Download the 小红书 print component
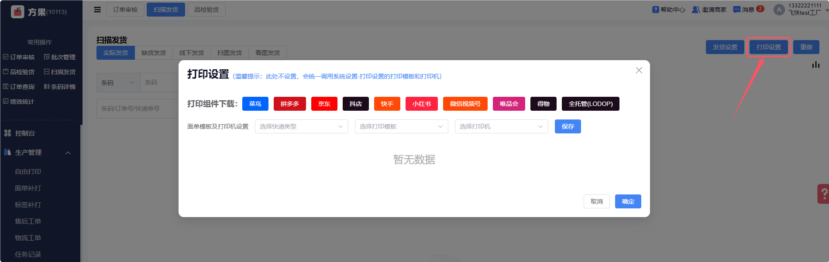 422,104
